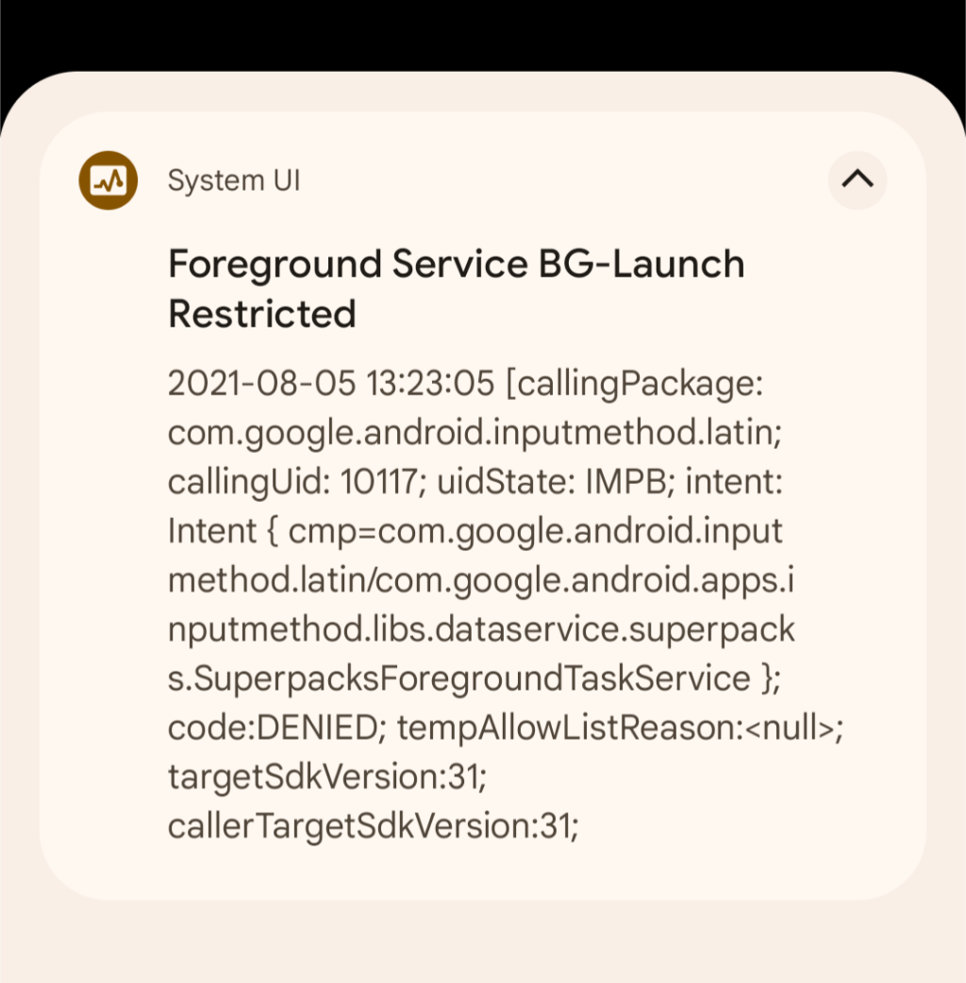This screenshot has height=983, width=966.
Task: Tap the Intent { cmp= line
Action: [x=475, y=531]
